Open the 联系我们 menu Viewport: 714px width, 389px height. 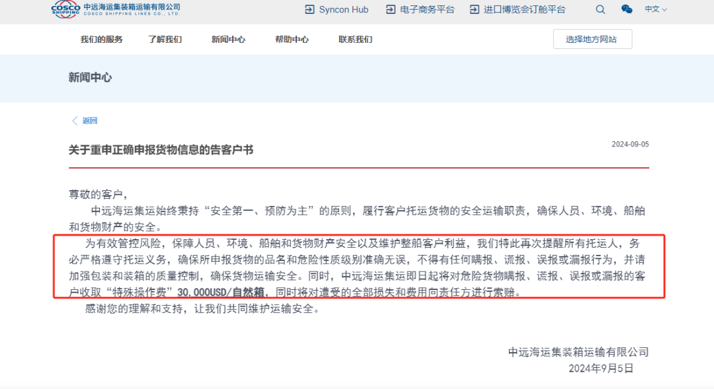tap(355, 40)
